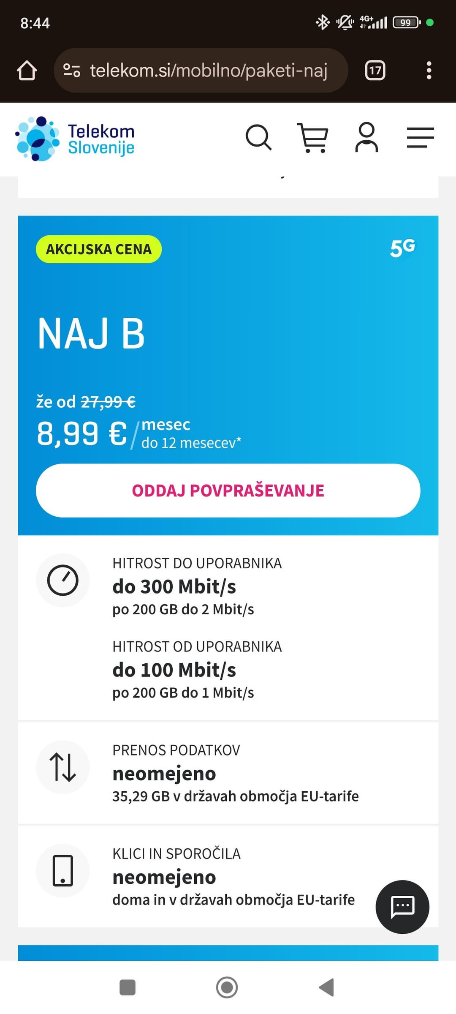
Task: Open the Chrome home page icon
Action: (x=27, y=71)
